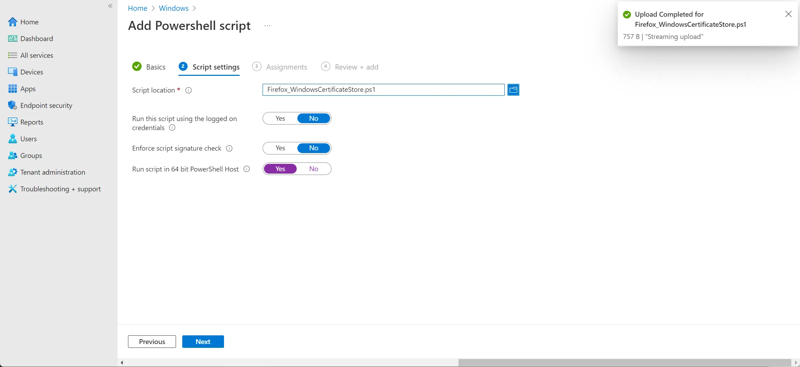Click the Windows breadcrumb link
Screen dimensions: 800x367
point(174,8)
